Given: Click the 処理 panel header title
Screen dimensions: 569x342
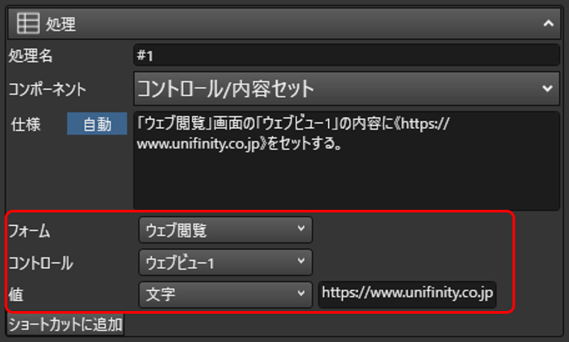Looking at the screenshot, I should coord(60,24).
